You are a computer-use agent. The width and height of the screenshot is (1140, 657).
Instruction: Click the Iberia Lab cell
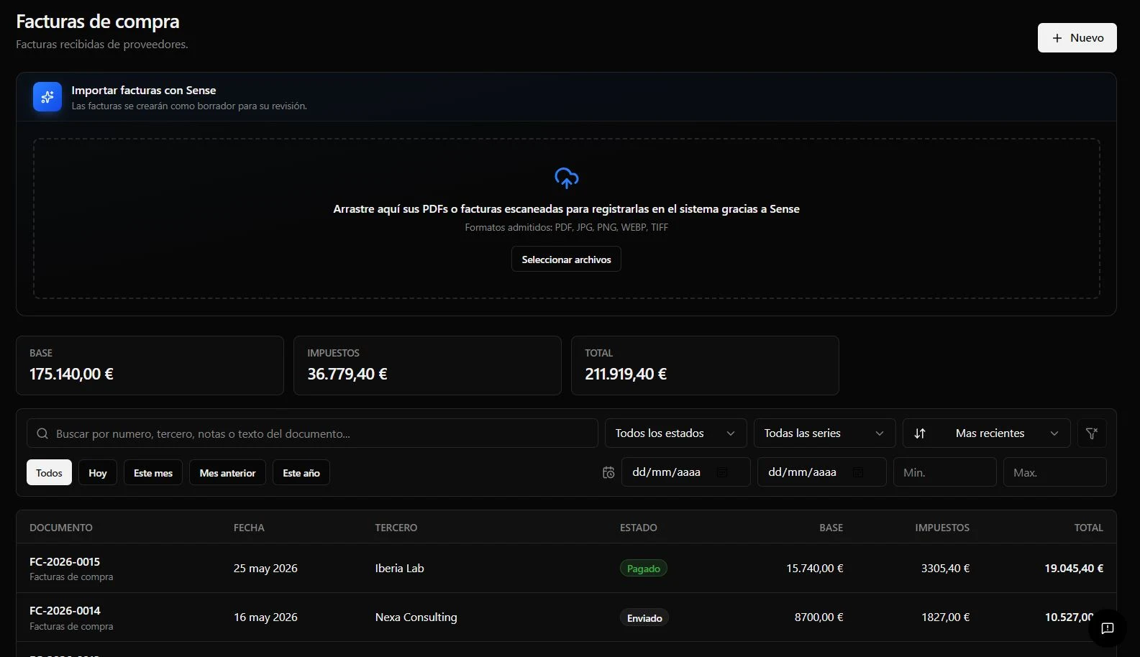pyautogui.click(x=400, y=568)
